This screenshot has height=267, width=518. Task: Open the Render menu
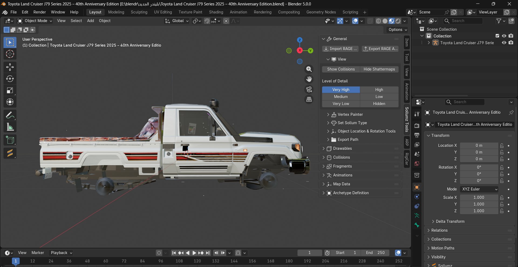40,12
